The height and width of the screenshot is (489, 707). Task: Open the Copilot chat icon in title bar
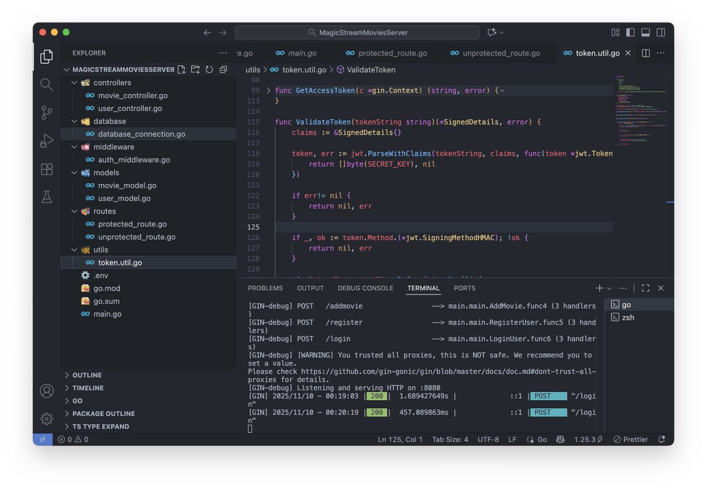[x=492, y=32]
